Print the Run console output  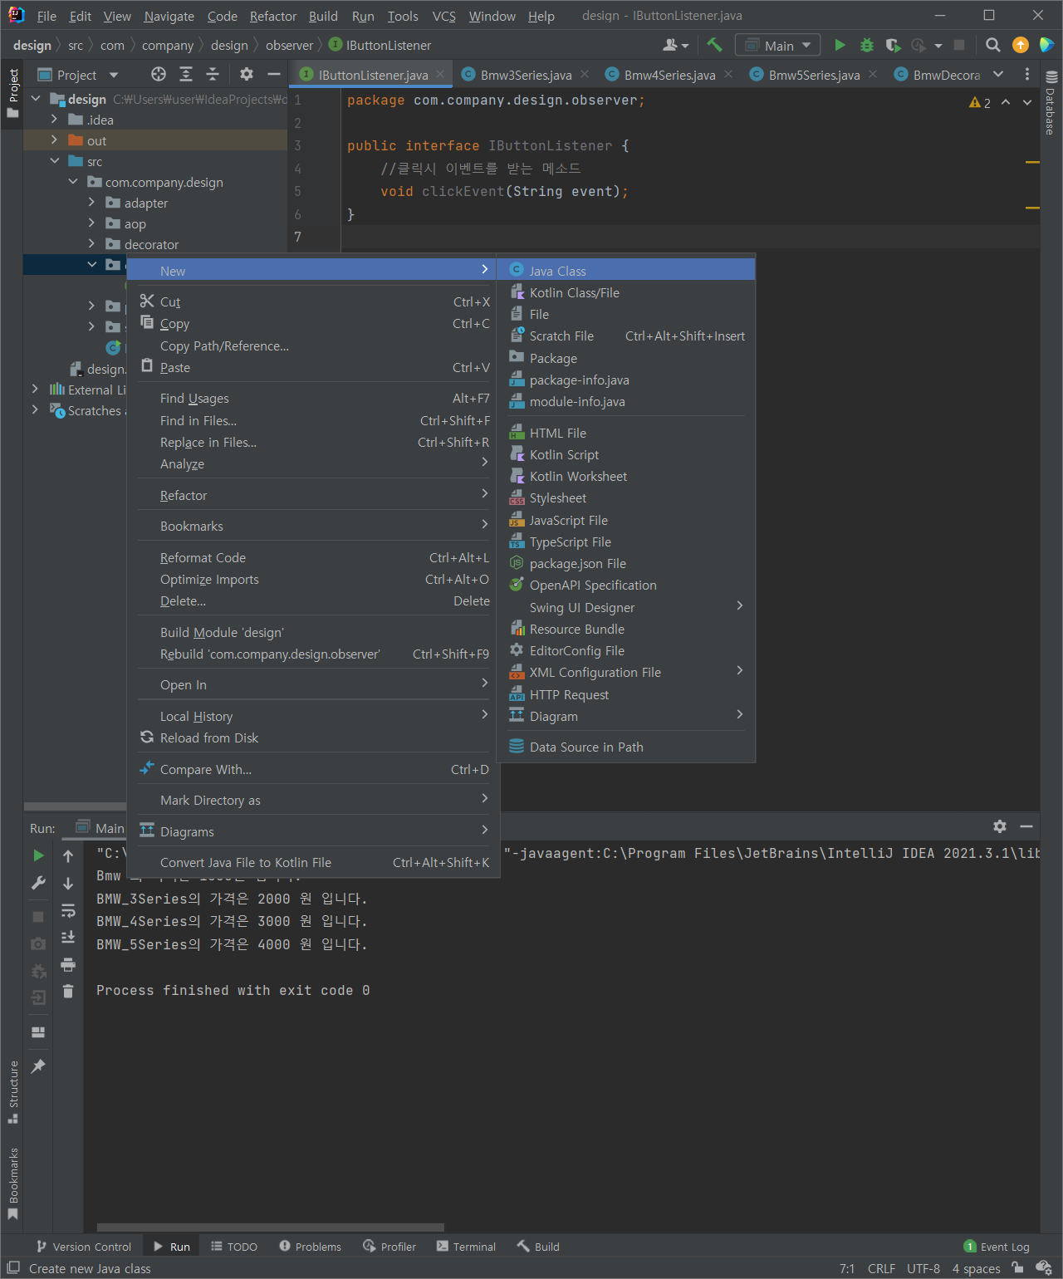point(68,964)
